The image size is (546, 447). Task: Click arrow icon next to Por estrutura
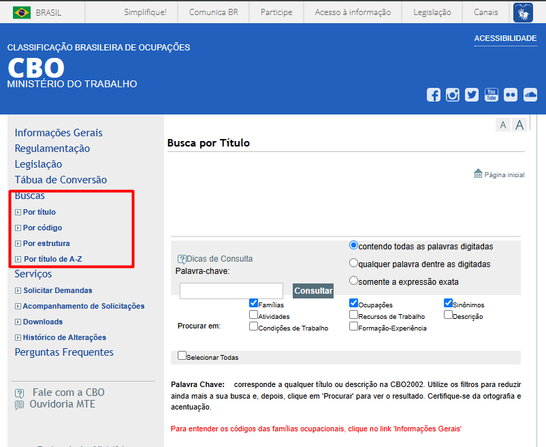[x=18, y=243]
